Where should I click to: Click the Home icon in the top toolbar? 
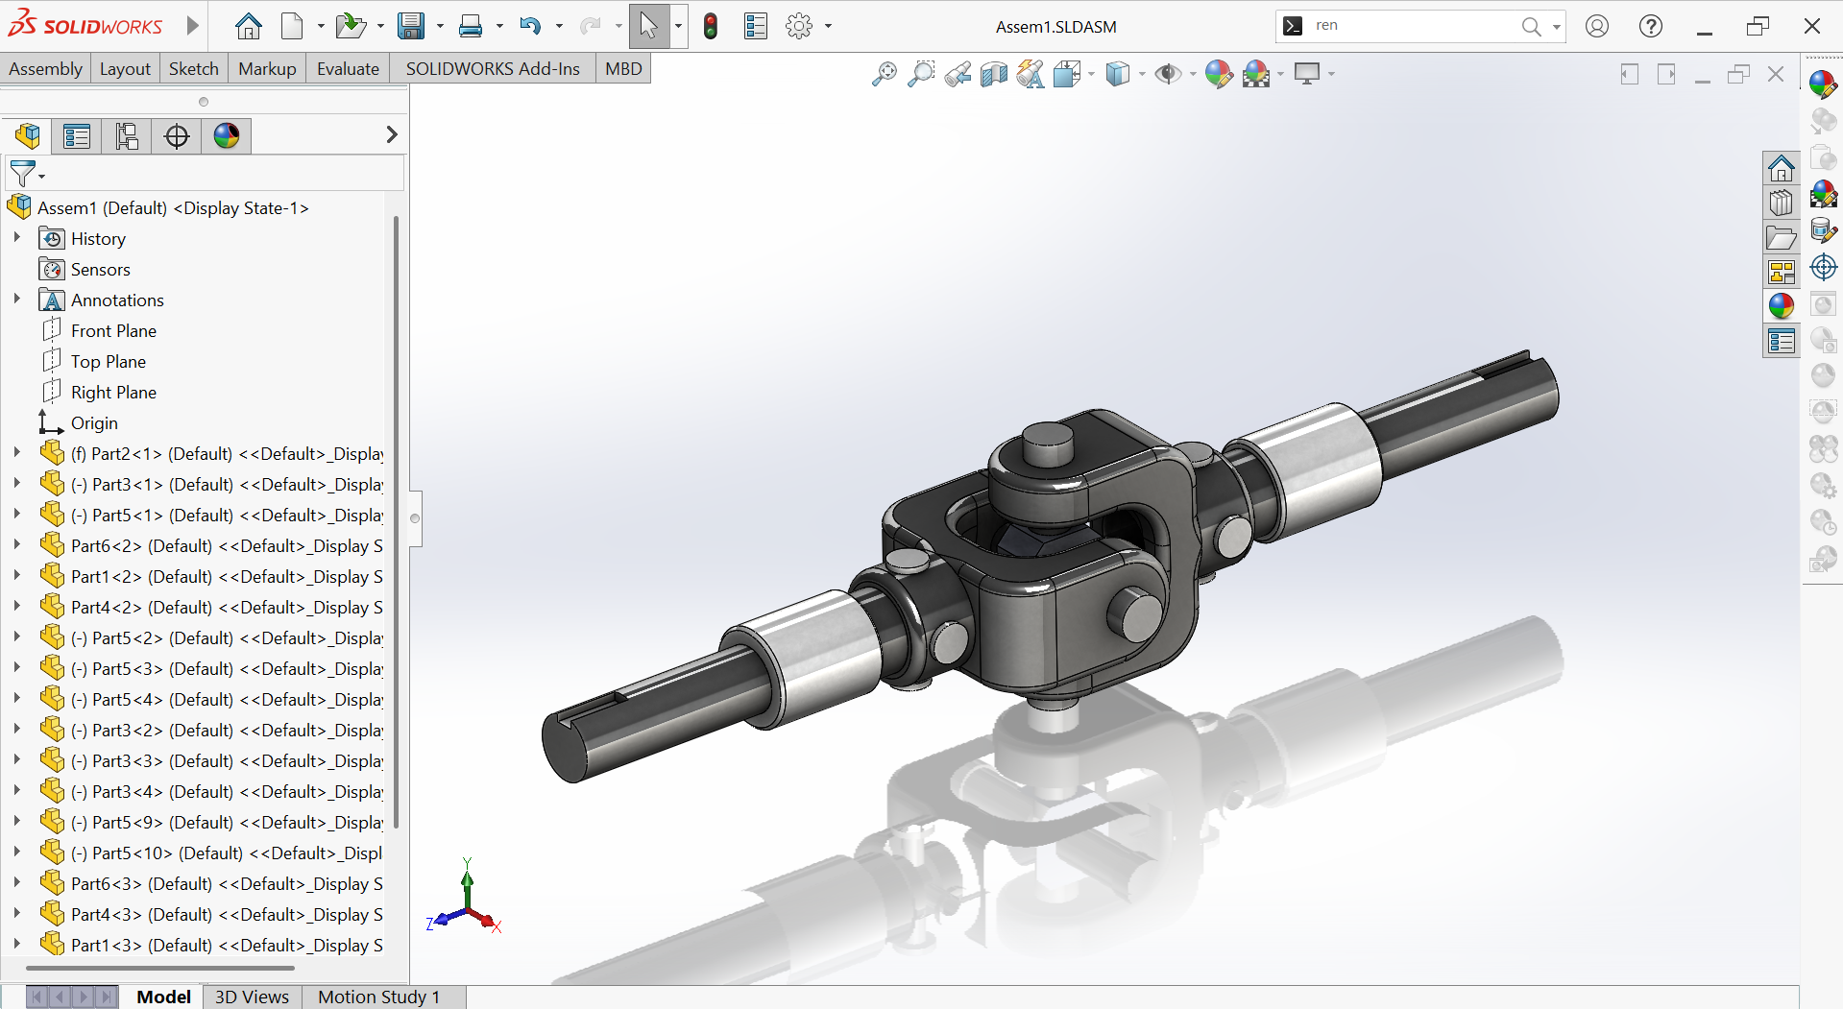[248, 26]
